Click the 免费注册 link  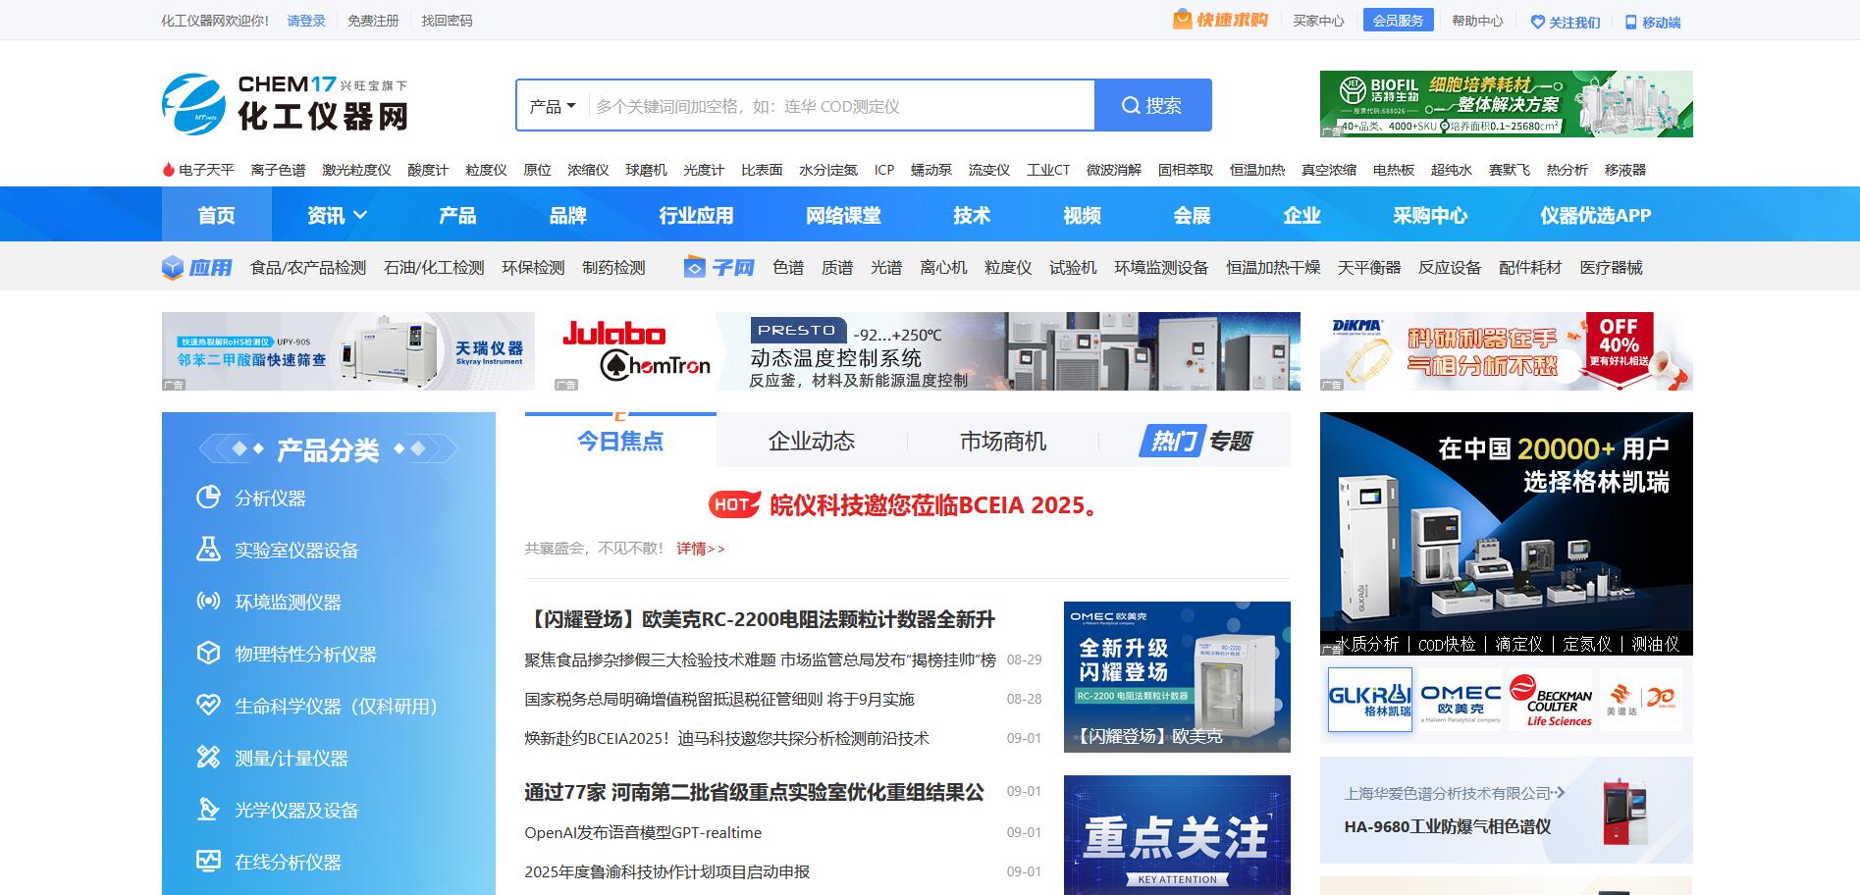pyautogui.click(x=373, y=21)
